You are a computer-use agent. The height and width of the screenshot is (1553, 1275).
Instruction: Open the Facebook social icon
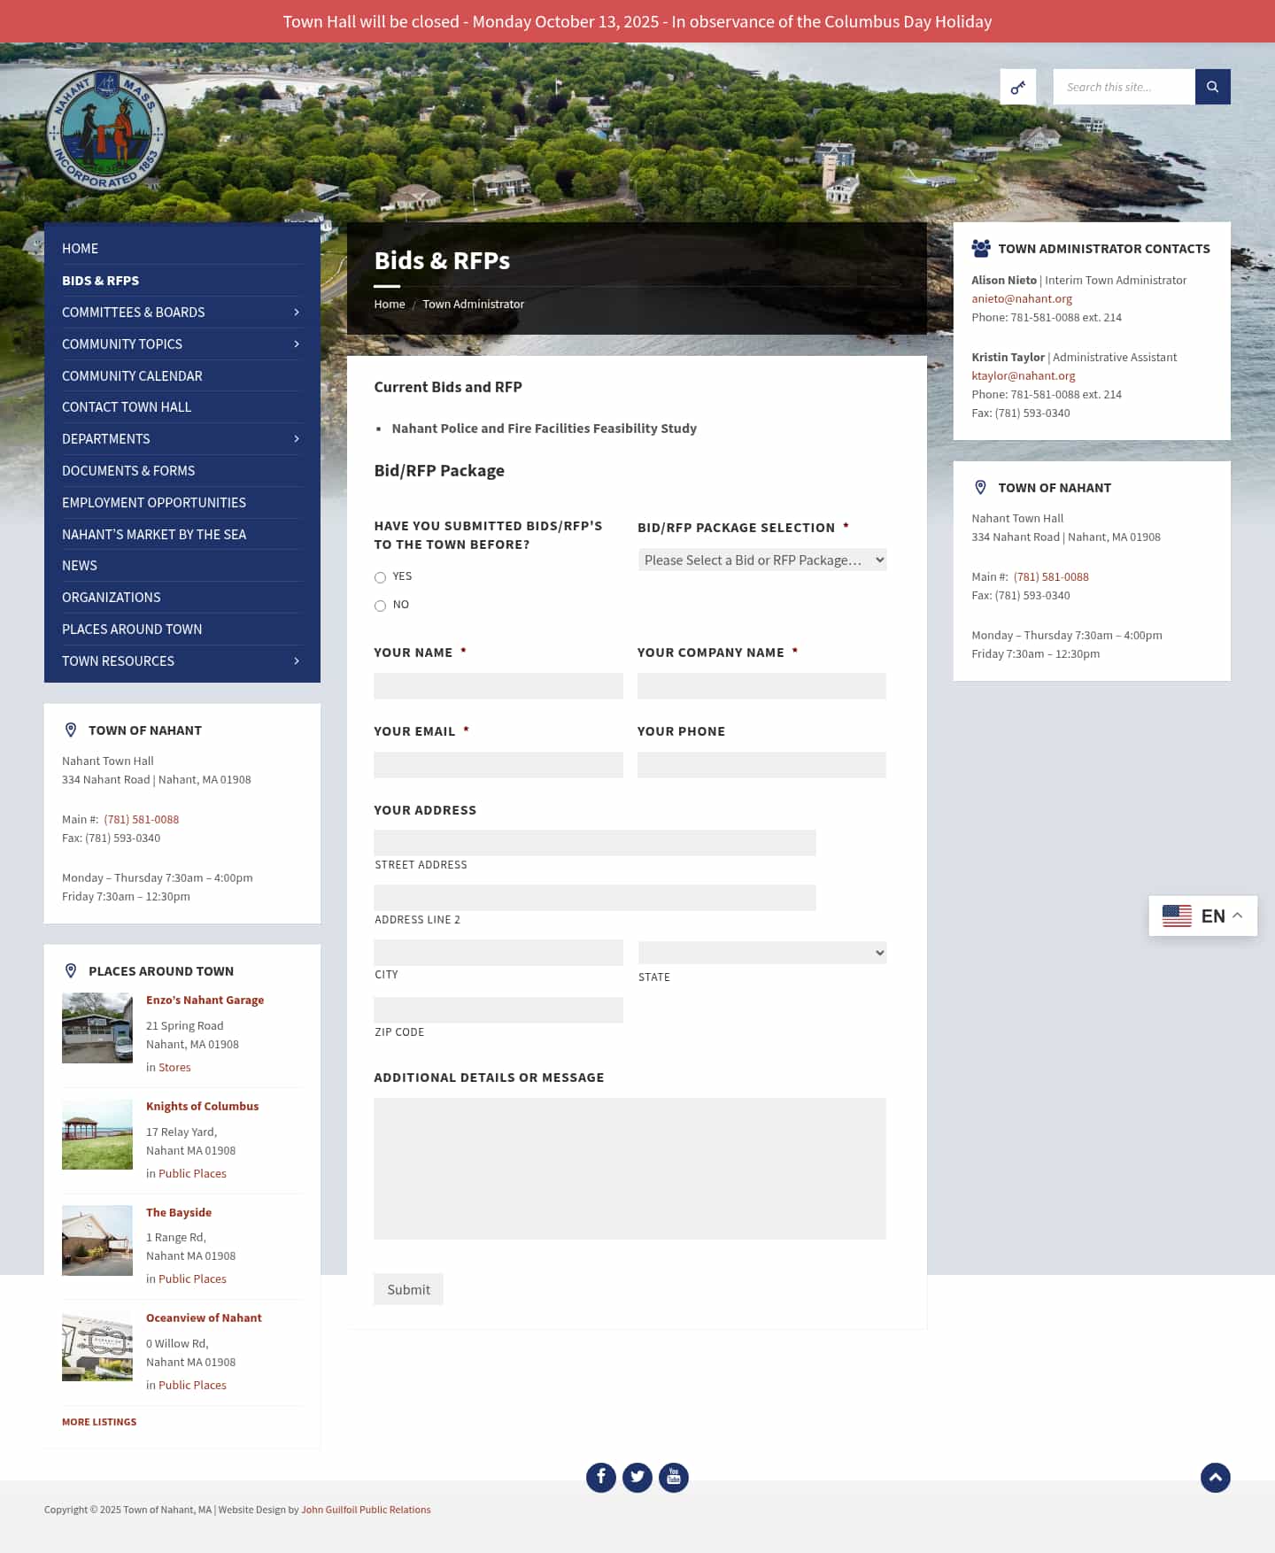pyautogui.click(x=601, y=1477)
